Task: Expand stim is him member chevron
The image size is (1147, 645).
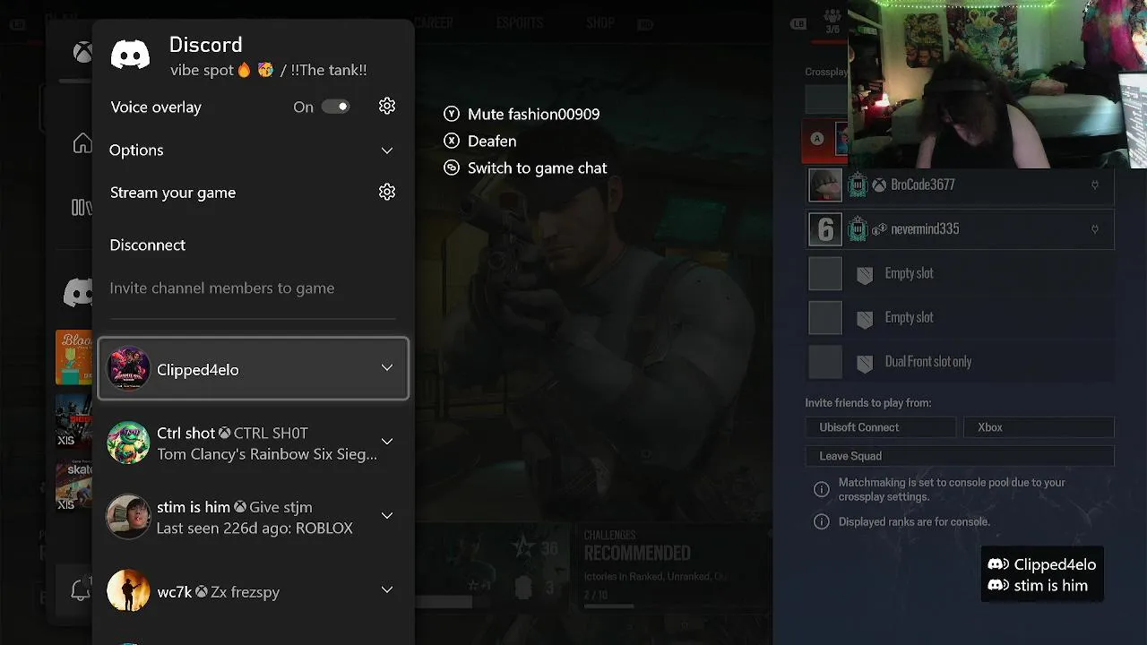Action: coord(387,516)
